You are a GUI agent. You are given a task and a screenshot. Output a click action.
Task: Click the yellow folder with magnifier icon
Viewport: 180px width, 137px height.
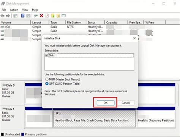[x=58, y=16]
